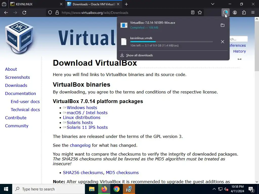Screen dimensions: 259x194
Task: Open the SHA256 checksums link
Action: [83, 173]
